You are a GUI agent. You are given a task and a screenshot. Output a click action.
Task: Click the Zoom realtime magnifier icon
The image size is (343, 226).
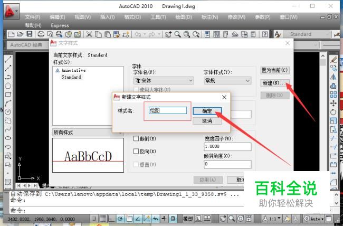(x=177, y=34)
